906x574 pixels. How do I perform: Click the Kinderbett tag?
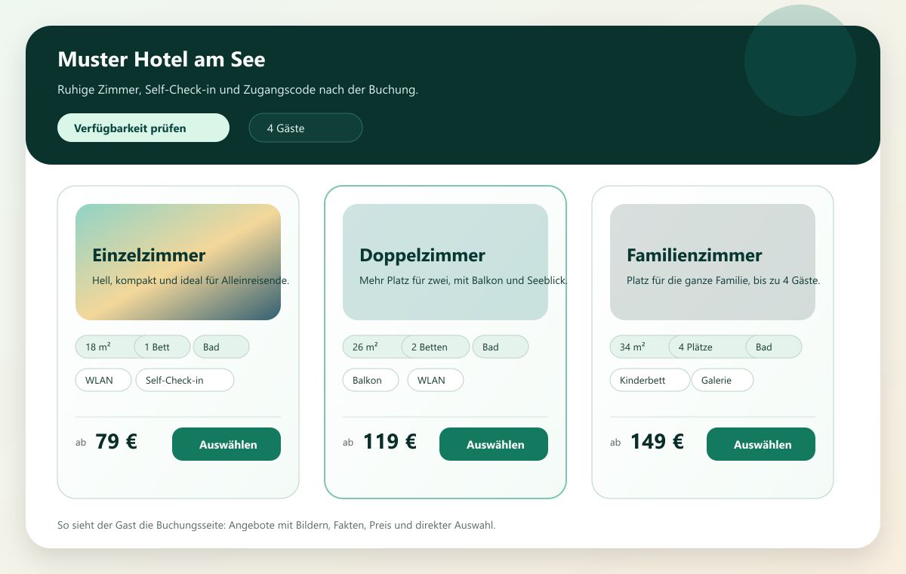tap(650, 380)
